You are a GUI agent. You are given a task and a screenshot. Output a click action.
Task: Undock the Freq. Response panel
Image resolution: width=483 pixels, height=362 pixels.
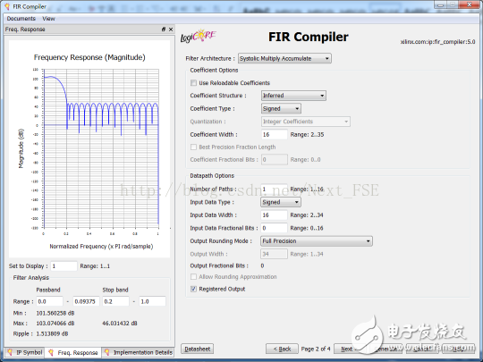coord(164,29)
